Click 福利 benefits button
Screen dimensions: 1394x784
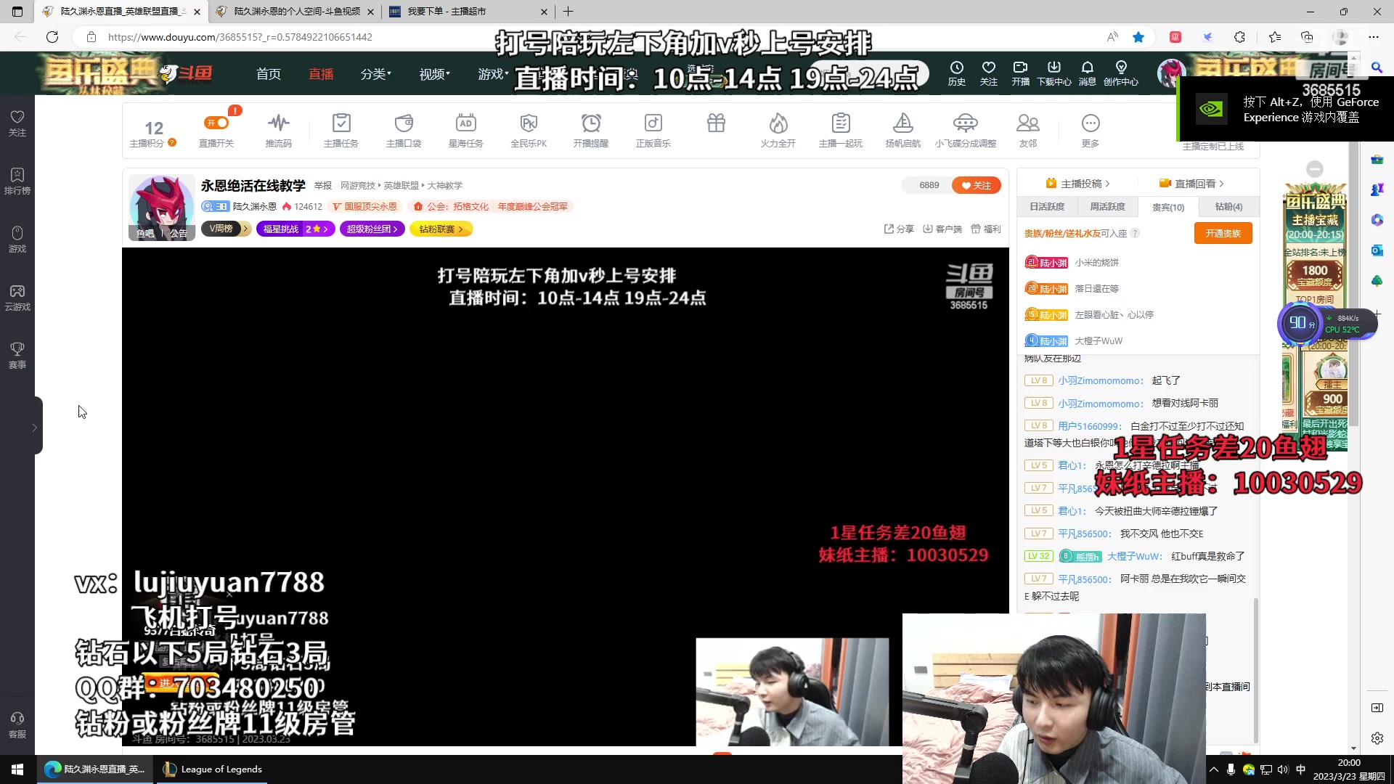tap(986, 229)
